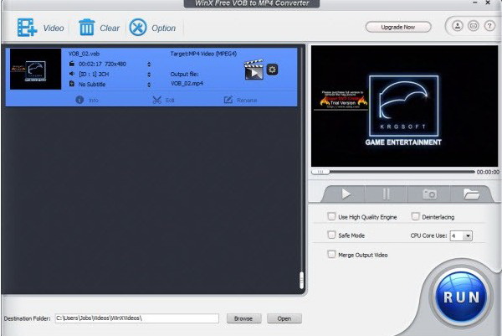Viewport: 502px width, 336px height.
Task: Open the Option wrench icon
Action: coord(138,28)
